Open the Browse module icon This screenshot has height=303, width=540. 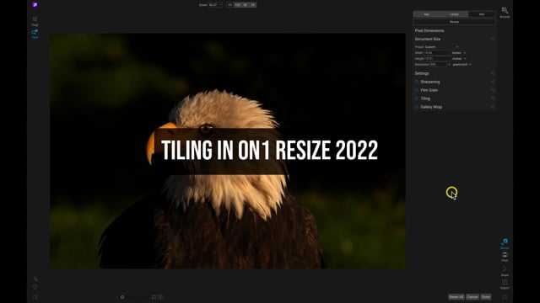pyautogui.click(x=505, y=12)
